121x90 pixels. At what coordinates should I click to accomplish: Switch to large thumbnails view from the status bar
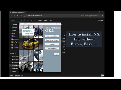pos(103,75)
